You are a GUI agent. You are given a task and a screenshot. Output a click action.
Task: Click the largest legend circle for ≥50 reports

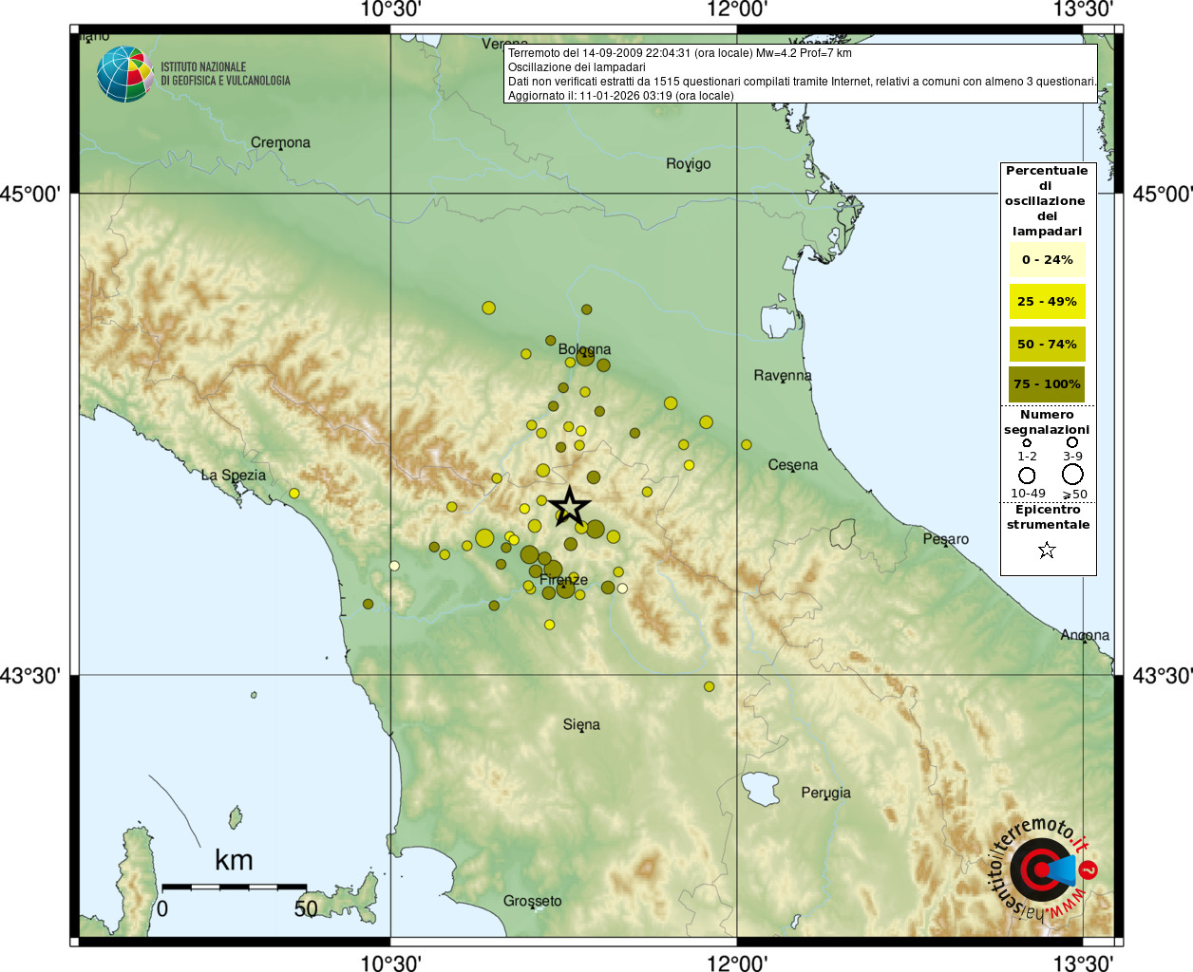pyautogui.click(x=1072, y=475)
